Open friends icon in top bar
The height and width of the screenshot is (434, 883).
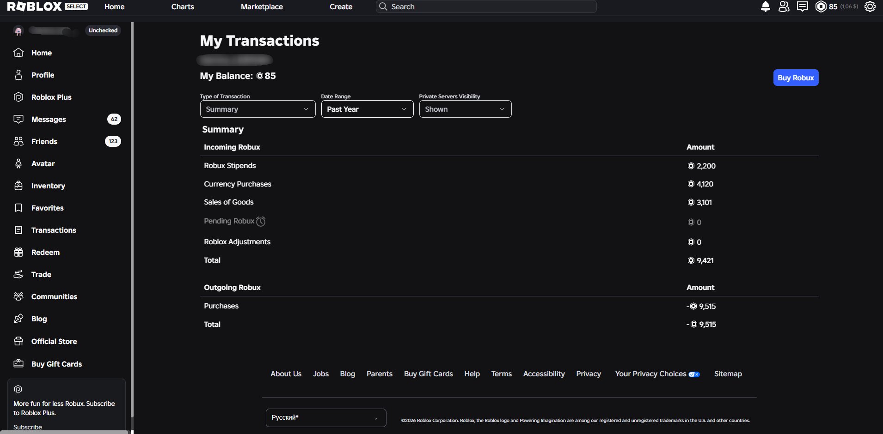coord(784,6)
